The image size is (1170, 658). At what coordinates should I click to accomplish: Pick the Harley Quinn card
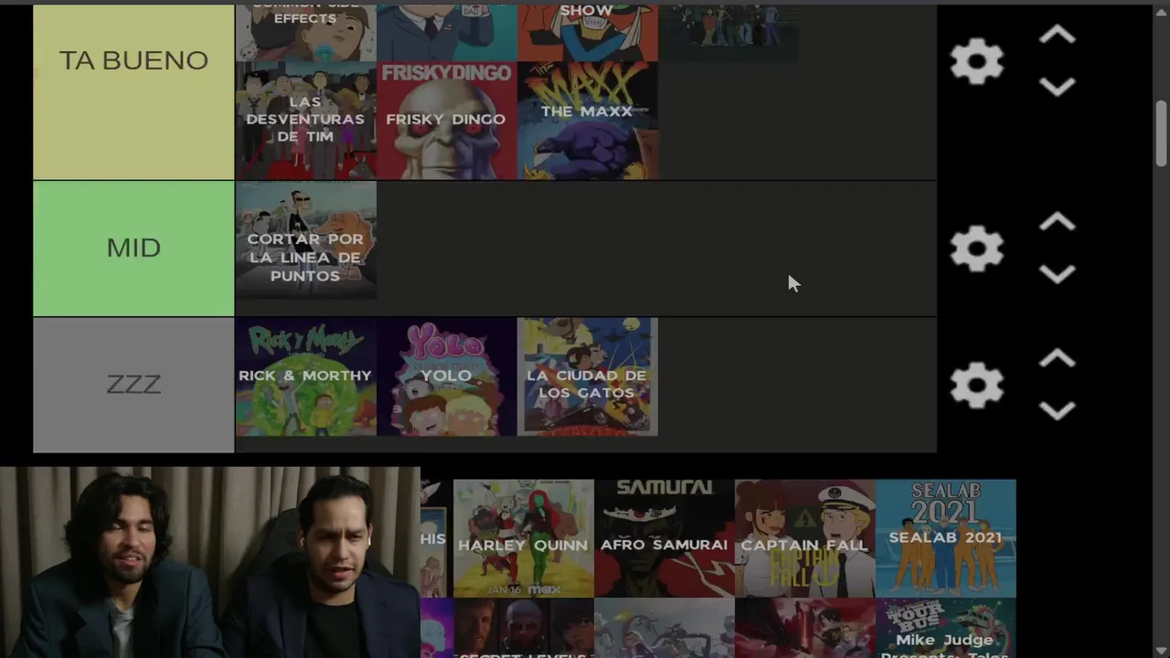coord(523,538)
